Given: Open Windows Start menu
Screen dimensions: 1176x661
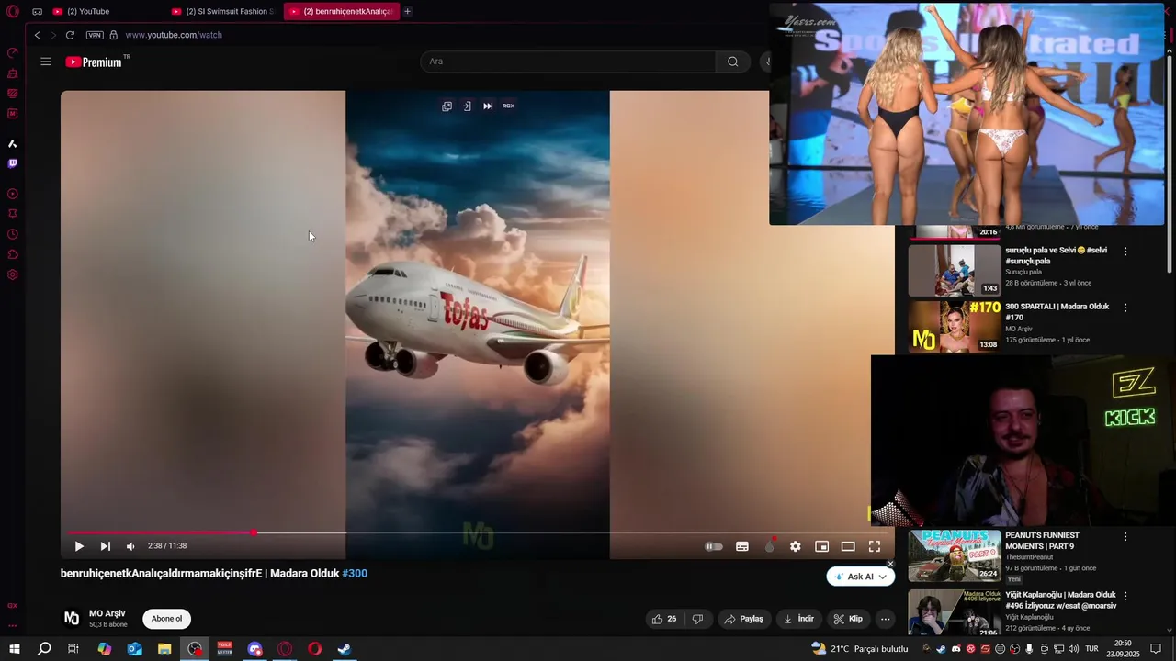Looking at the screenshot, I should 15,649.
